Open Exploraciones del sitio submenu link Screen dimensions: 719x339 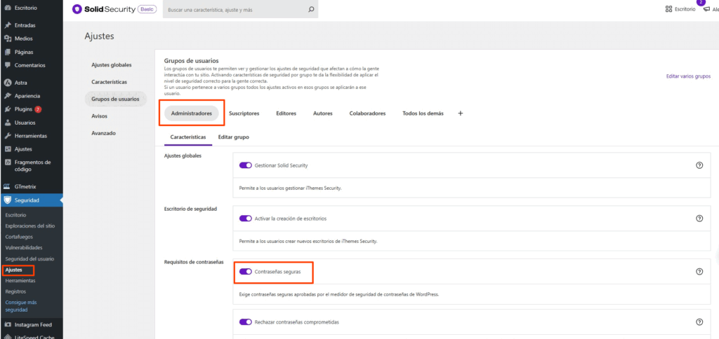29,226
